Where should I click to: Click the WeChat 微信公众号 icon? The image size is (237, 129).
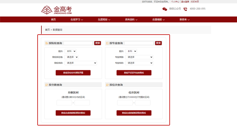(x=165, y=9)
